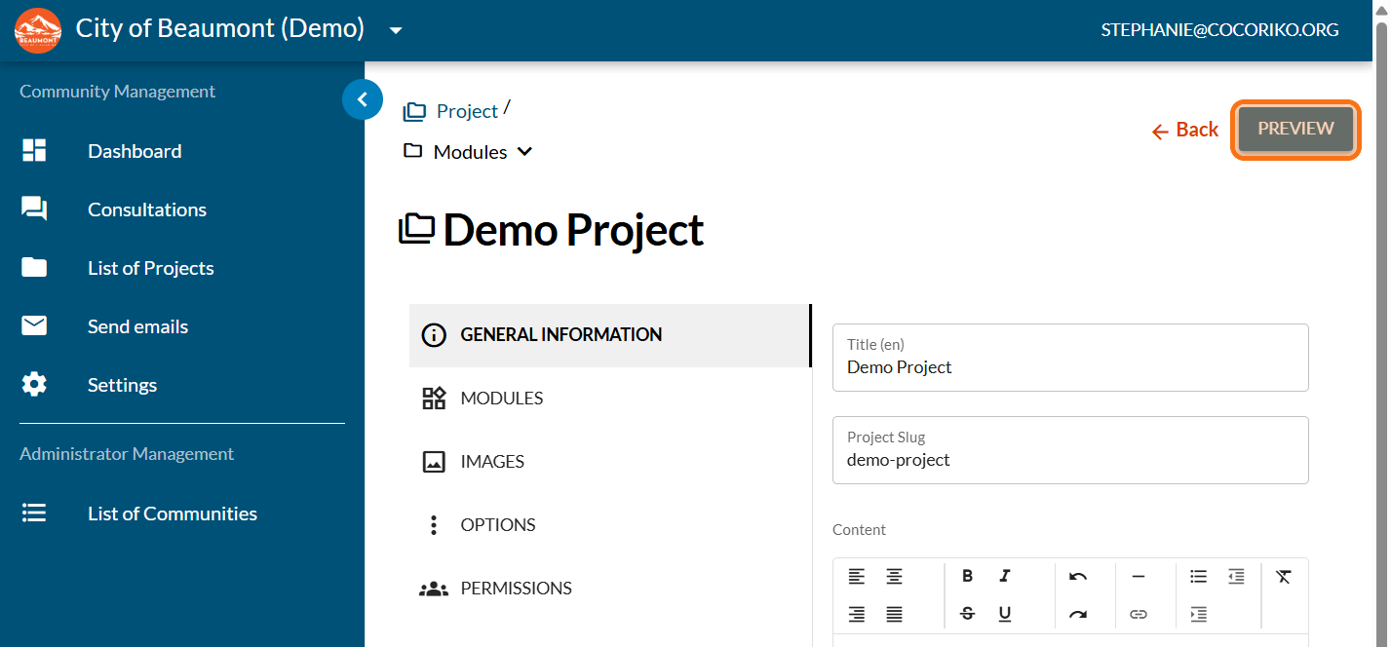Open the Permissions tab
This screenshot has width=1391, height=647.
516,589
